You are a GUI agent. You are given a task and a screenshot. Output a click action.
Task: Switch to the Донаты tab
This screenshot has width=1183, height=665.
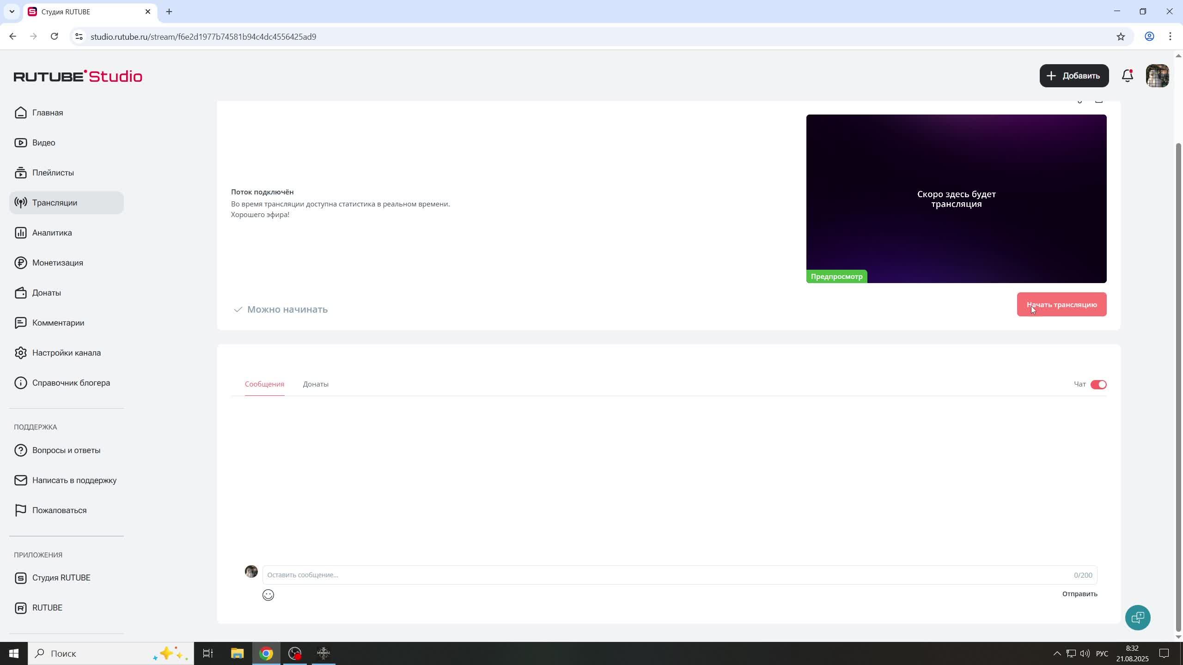click(x=316, y=384)
